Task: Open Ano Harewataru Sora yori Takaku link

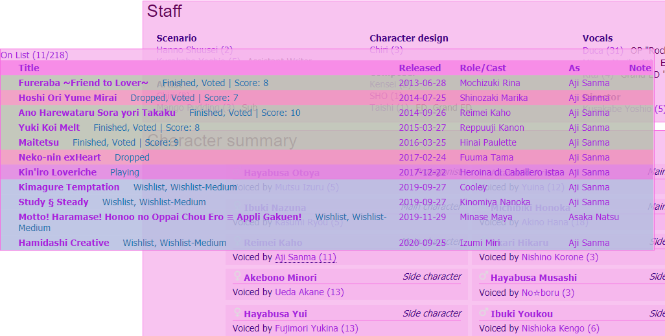Action: [x=97, y=113]
